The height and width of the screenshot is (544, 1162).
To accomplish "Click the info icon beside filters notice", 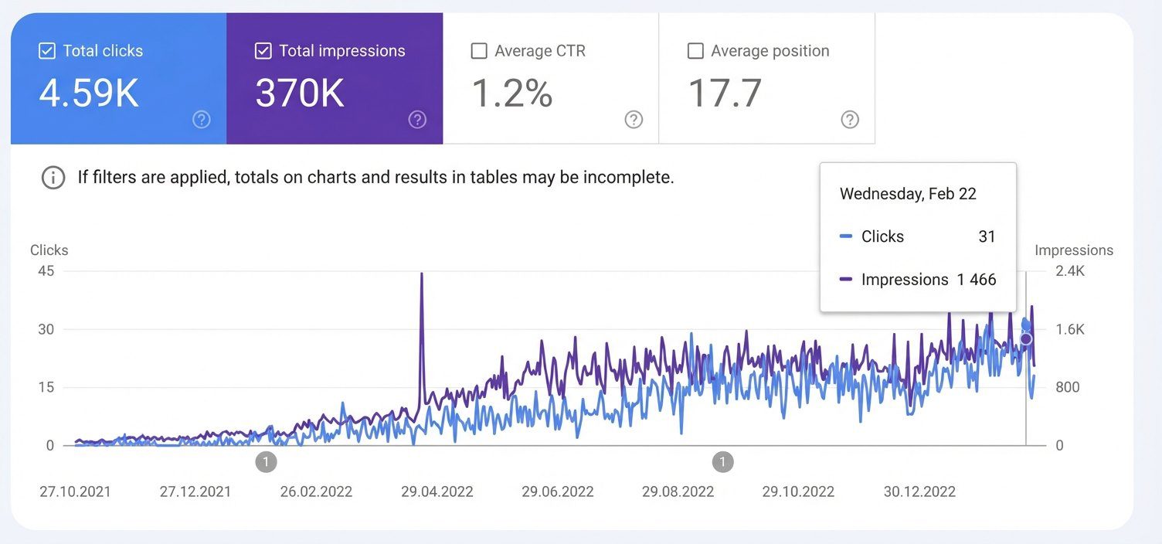I will pyautogui.click(x=53, y=178).
